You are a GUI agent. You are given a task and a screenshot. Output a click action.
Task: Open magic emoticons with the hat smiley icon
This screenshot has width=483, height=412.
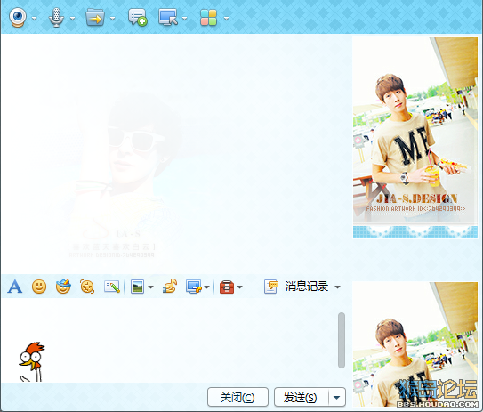pyautogui.click(x=63, y=287)
